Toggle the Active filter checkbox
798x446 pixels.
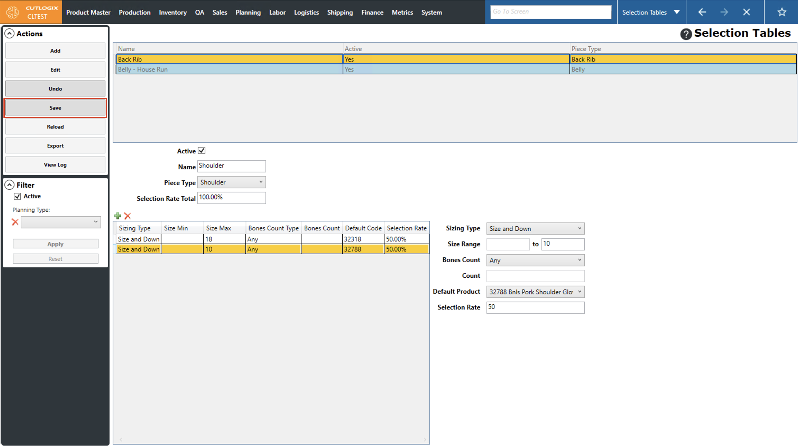17,196
